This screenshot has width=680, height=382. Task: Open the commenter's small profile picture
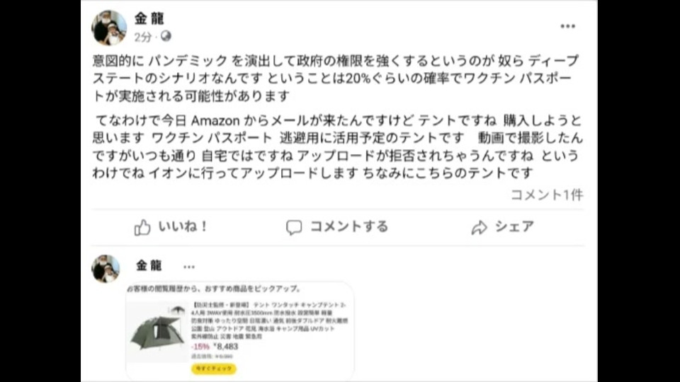pos(106,269)
